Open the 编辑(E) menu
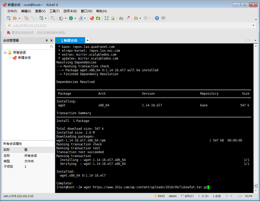This screenshot has width=260, height=201. (26, 11)
